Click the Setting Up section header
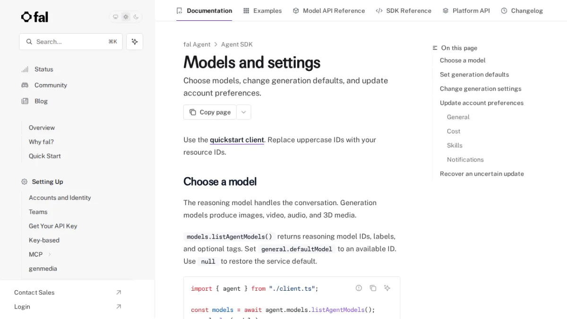 (x=47, y=181)
